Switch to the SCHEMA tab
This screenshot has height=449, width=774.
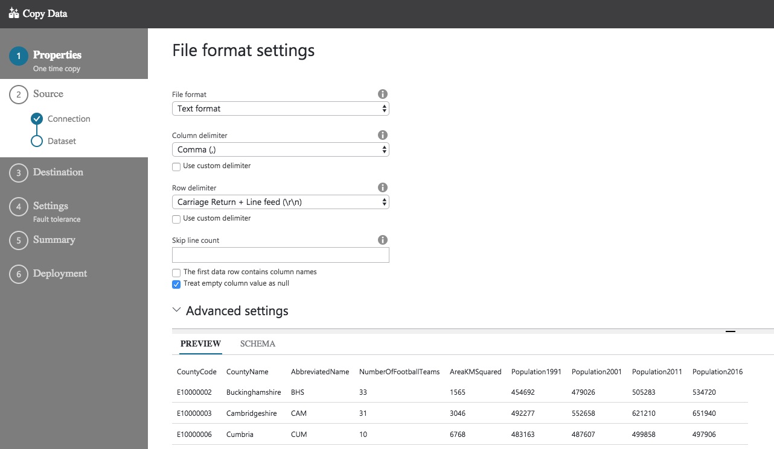coord(257,344)
